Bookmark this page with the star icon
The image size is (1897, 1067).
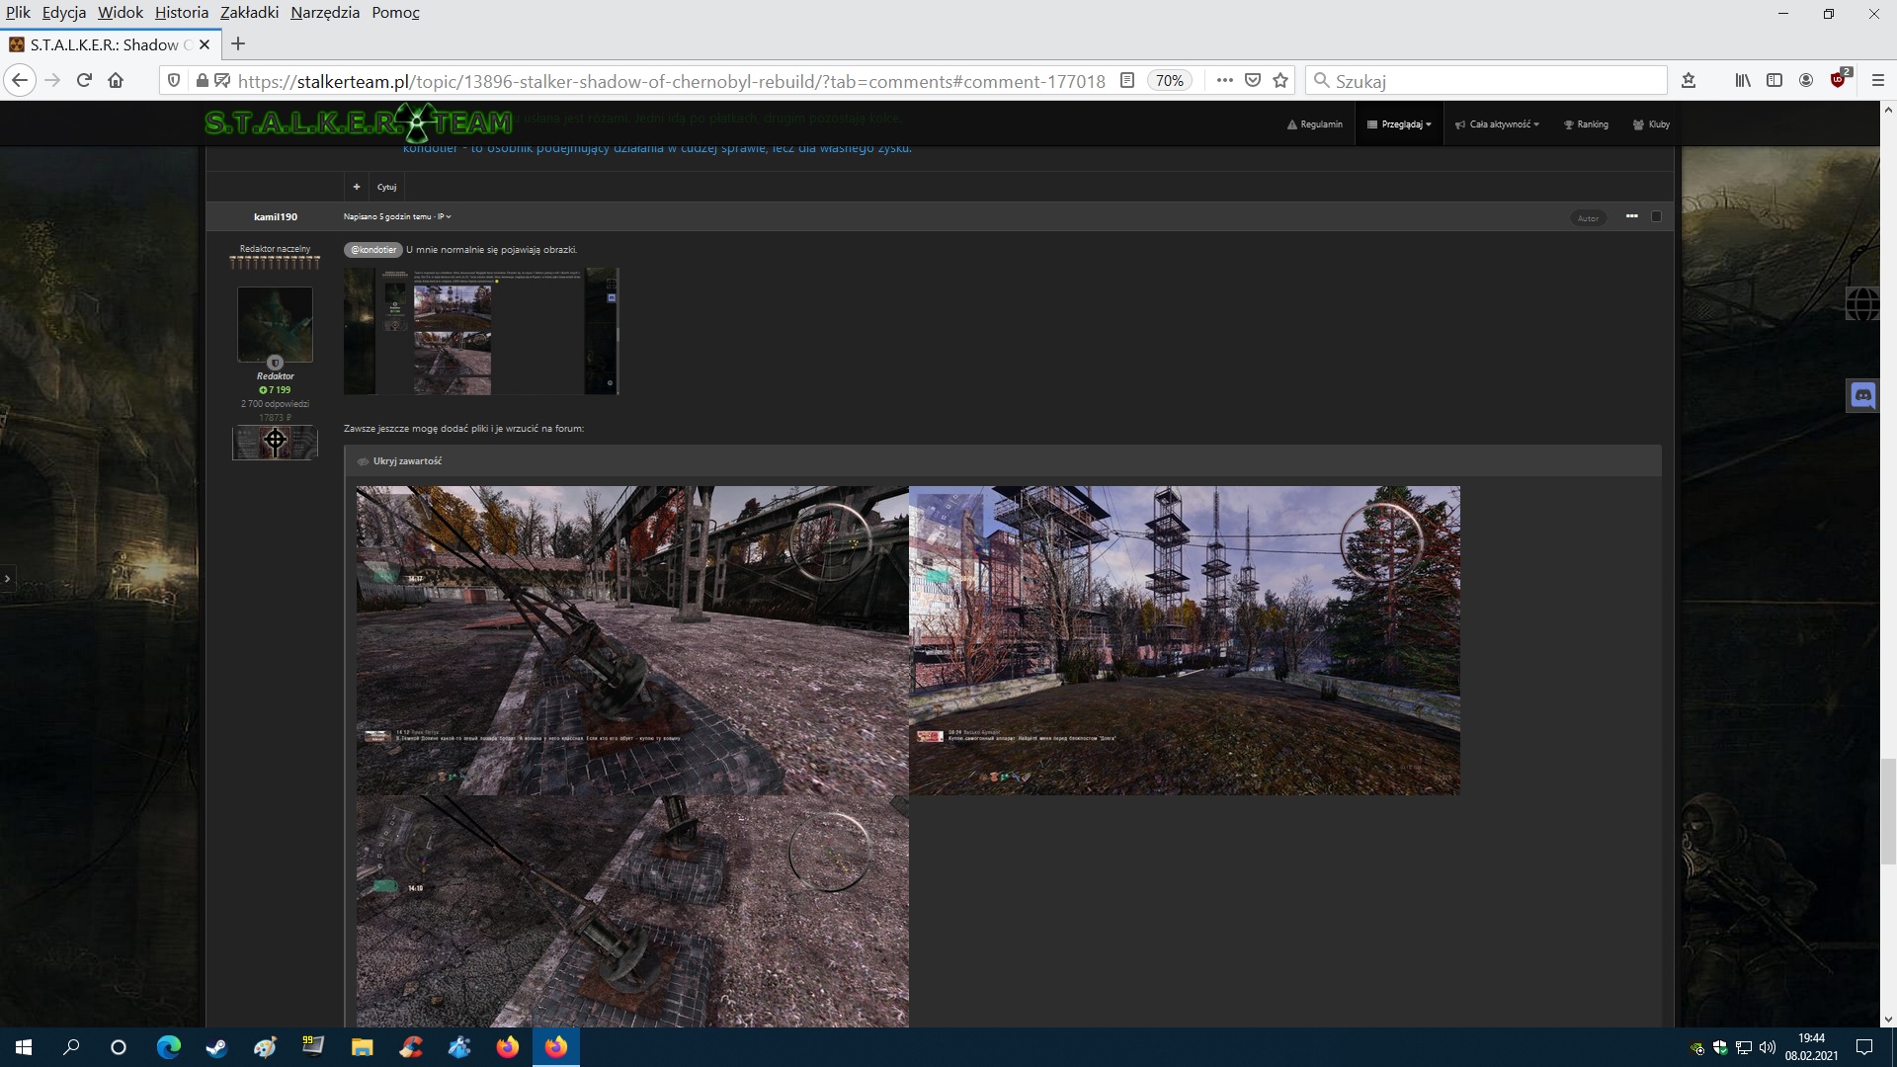(x=1280, y=81)
